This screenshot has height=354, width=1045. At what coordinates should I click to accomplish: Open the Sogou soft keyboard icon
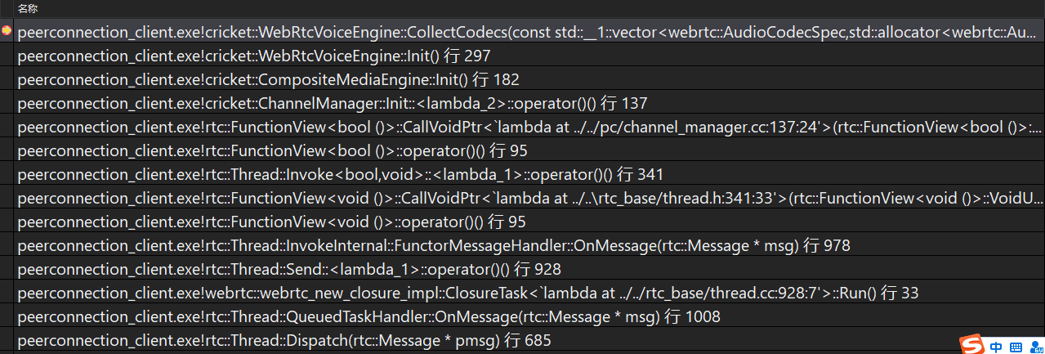click(1016, 347)
